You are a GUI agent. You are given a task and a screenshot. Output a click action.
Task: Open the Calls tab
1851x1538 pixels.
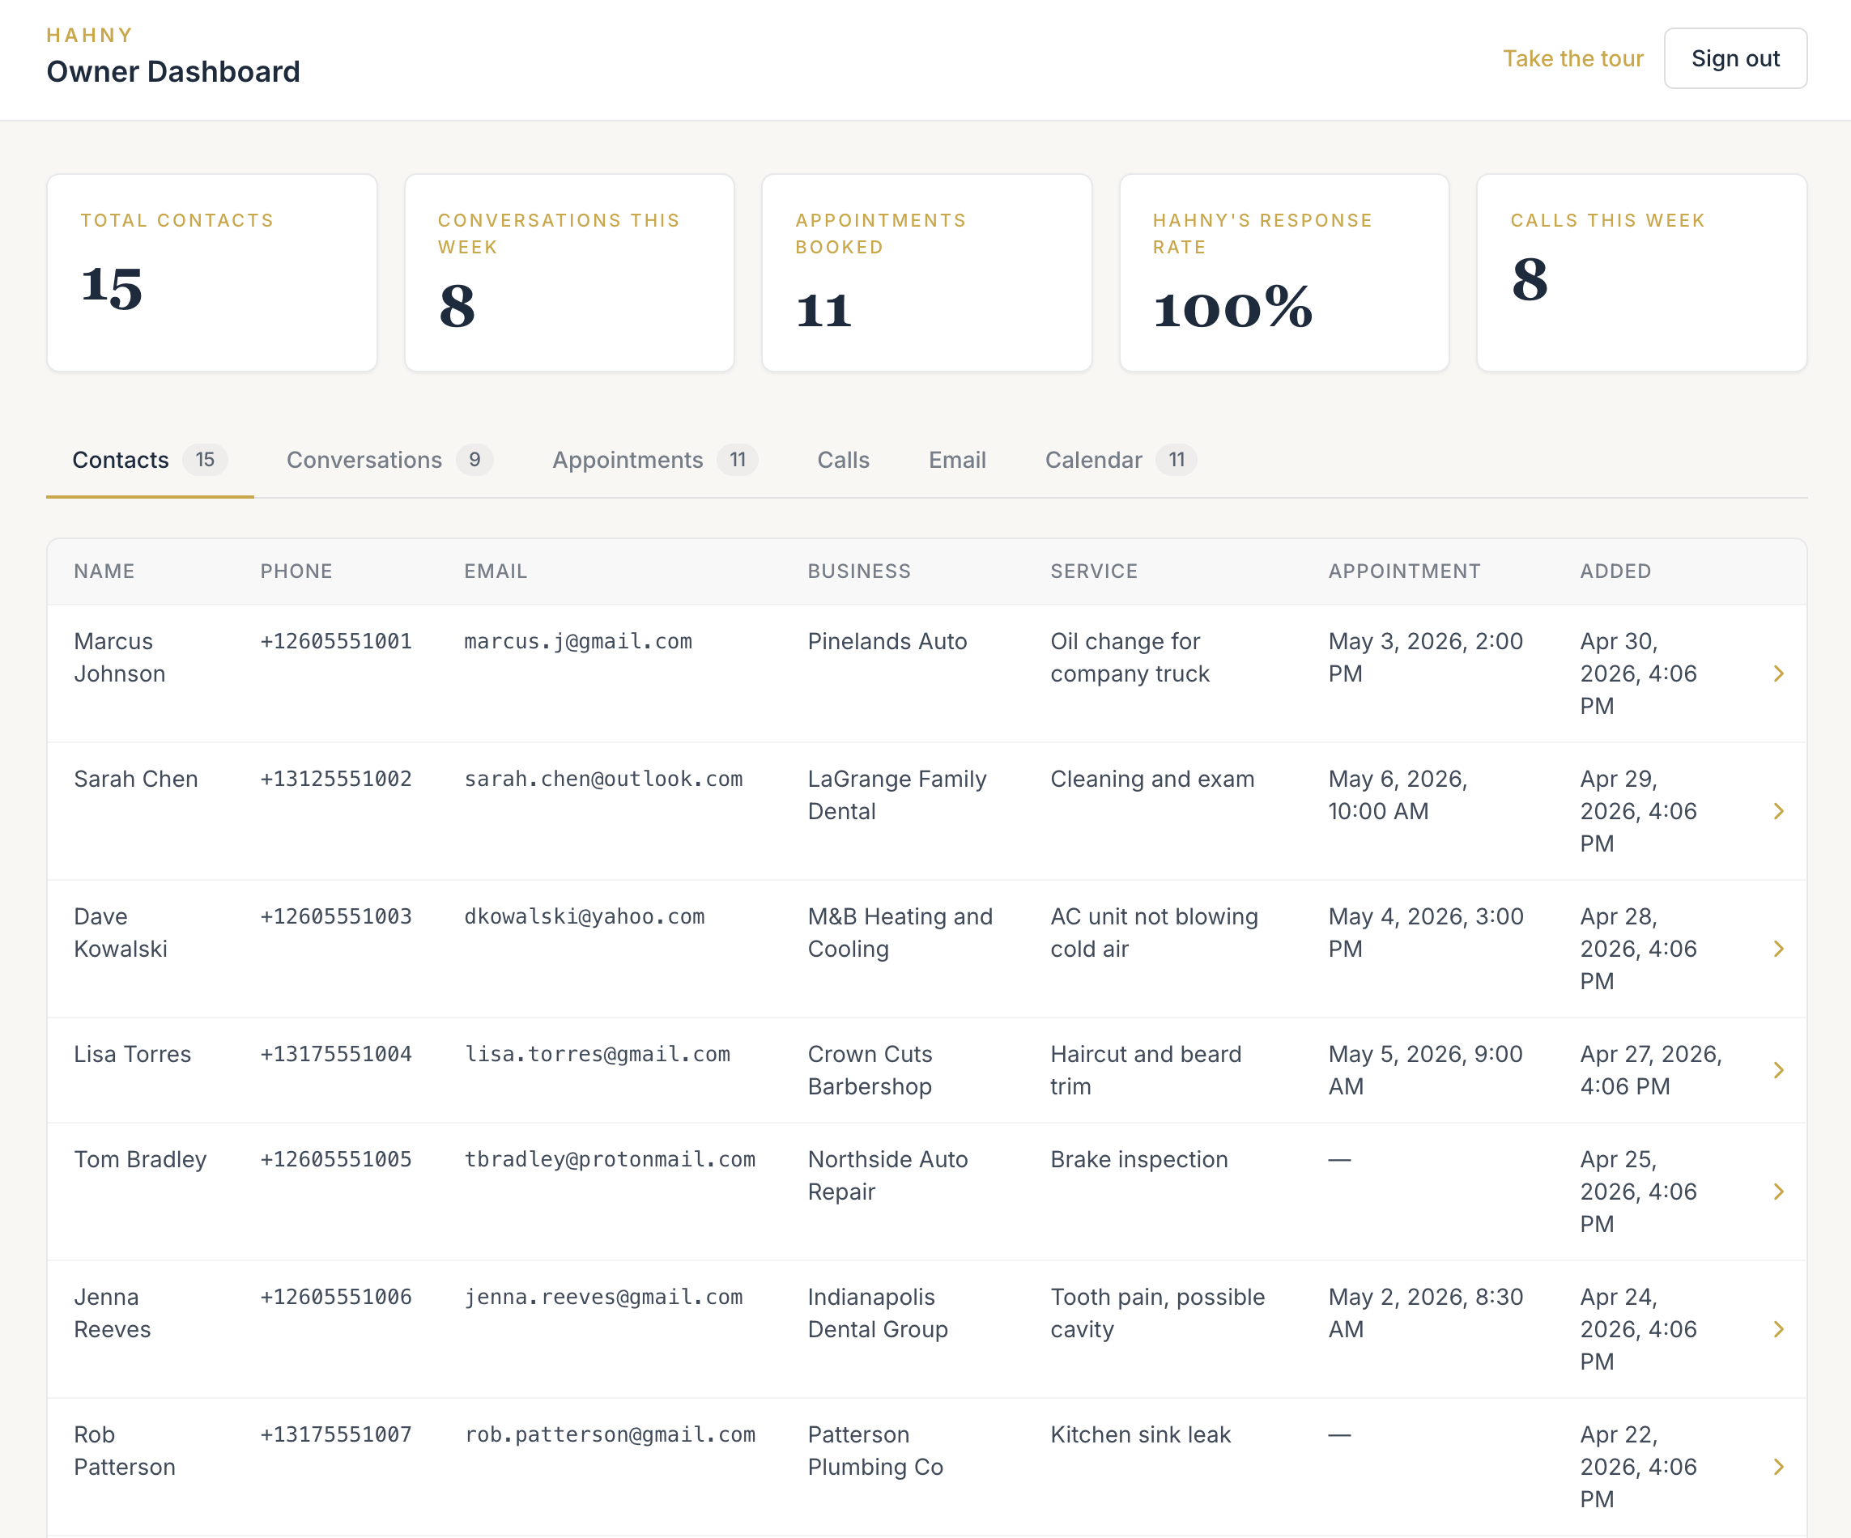pyautogui.click(x=844, y=460)
